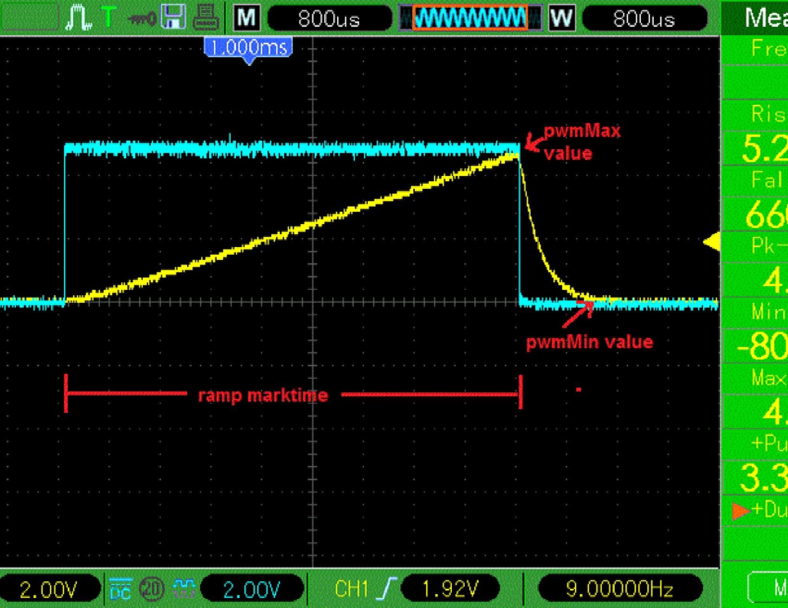Viewport: 788px width, 608px height.
Task: Click the save (floppy disk) icon
Action: tap(173, 17)
